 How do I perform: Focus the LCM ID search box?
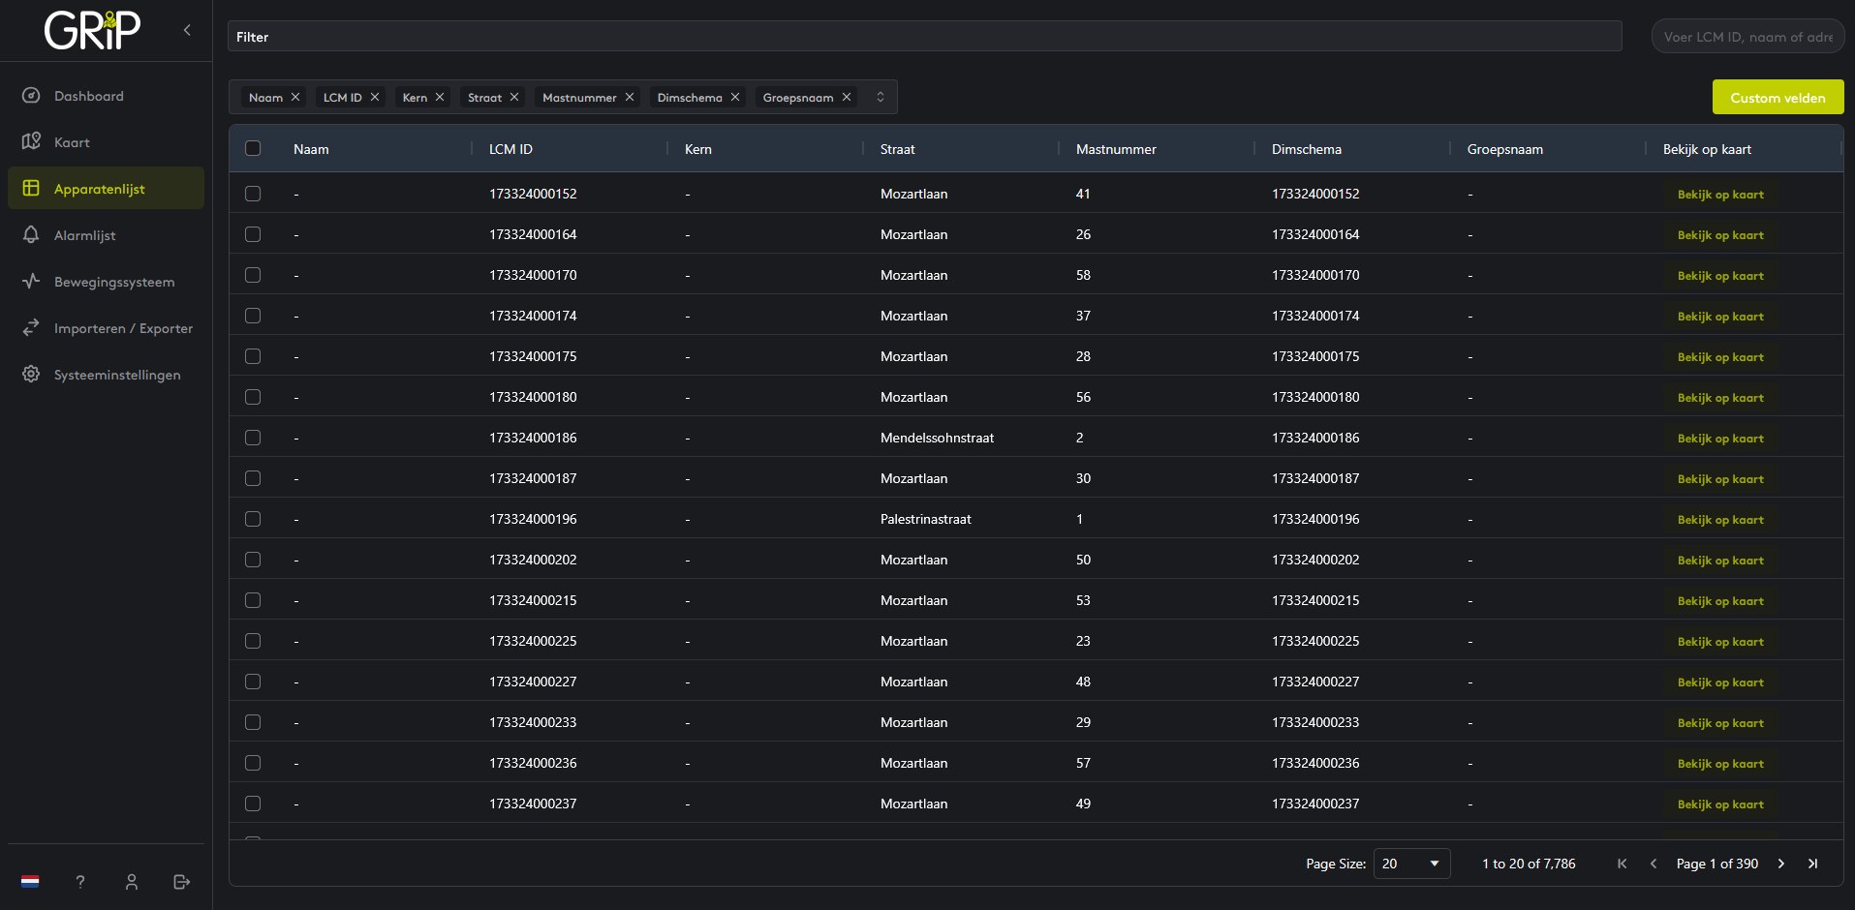(x=1747, y=37)
